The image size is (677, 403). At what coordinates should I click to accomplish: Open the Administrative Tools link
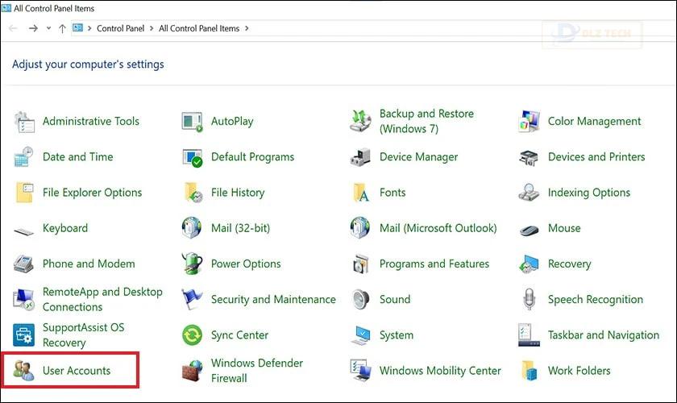[90, 122]
